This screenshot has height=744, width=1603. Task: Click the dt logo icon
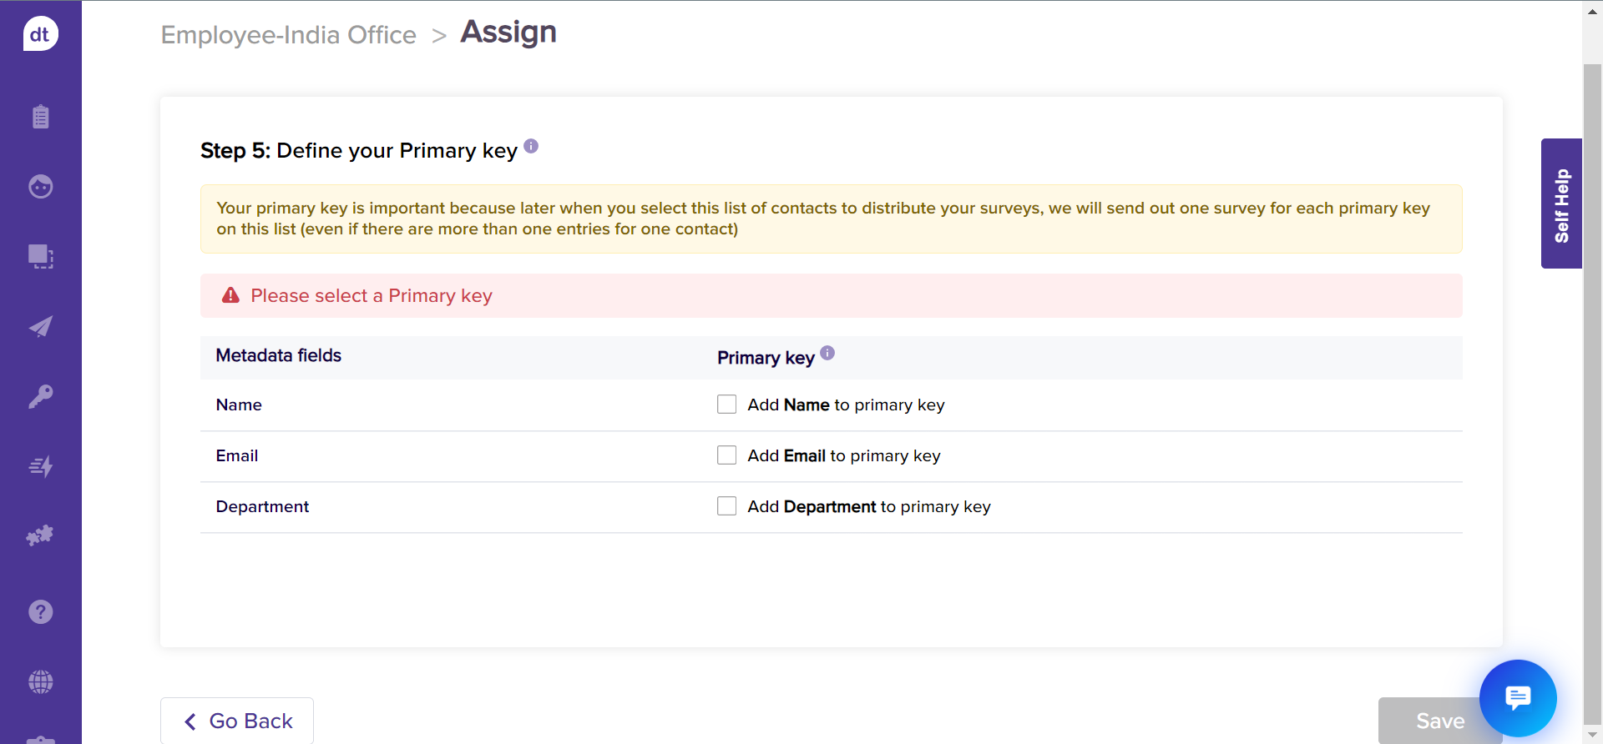pos(40,34)
